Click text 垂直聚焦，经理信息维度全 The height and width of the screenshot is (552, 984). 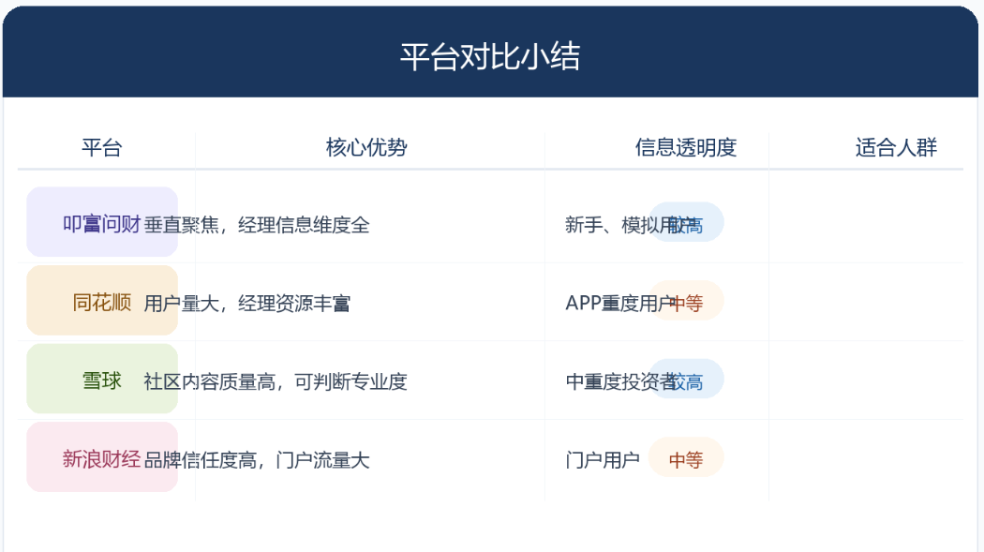click(x=257, y=225)
